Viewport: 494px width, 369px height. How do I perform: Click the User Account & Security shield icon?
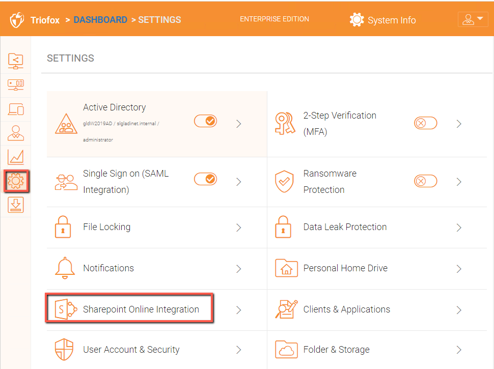click(x=64, y=350)
